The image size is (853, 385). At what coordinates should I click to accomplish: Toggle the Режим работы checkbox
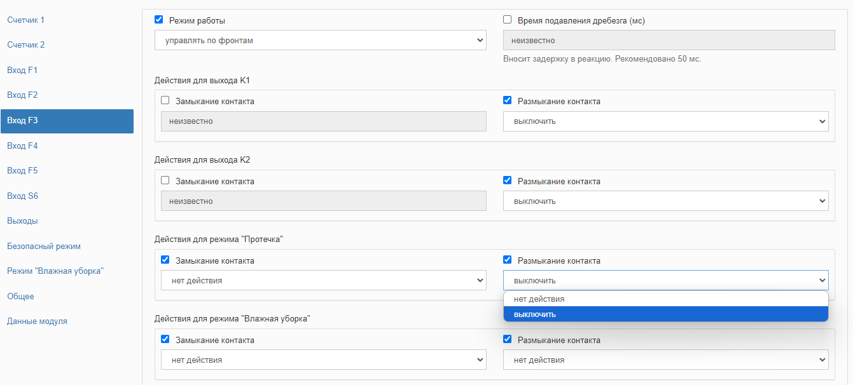[159, 20]
